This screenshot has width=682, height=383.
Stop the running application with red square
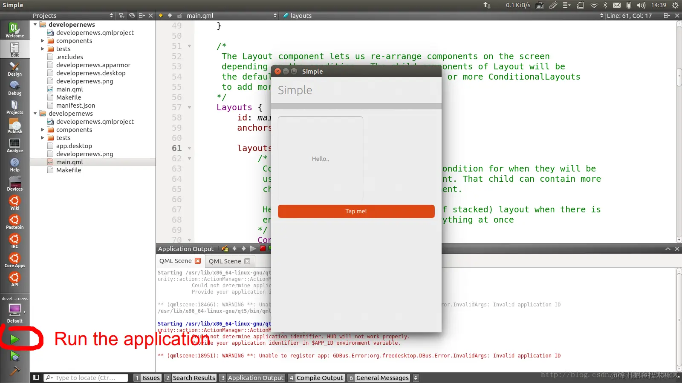[x=263, y=249]
